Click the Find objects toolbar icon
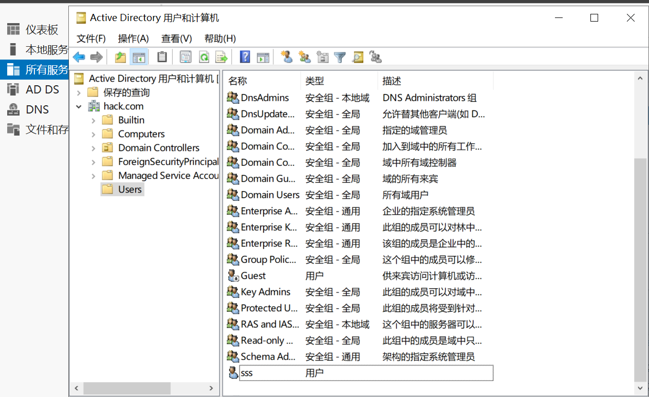Screen dimensions: 649x397 coord(358,57)
